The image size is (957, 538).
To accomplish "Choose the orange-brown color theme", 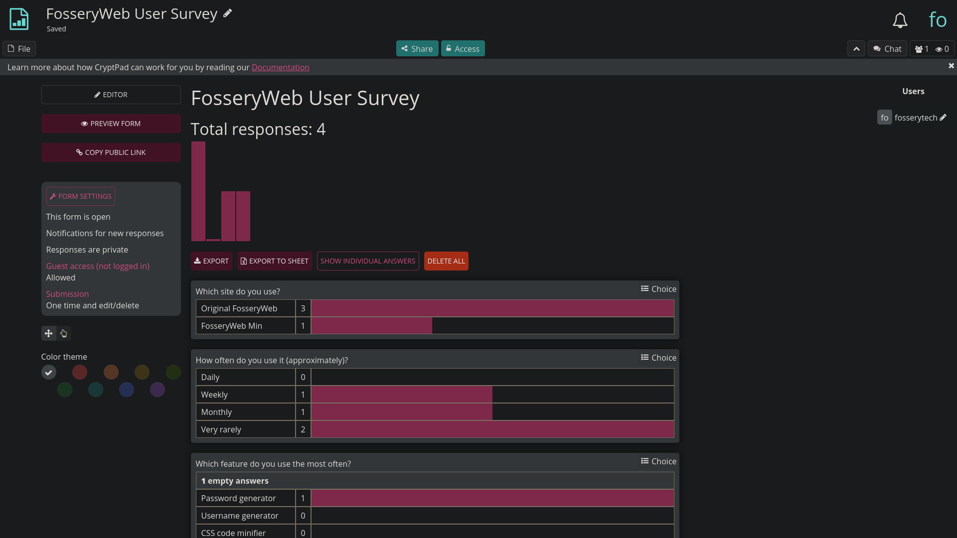I will [111, 372].
